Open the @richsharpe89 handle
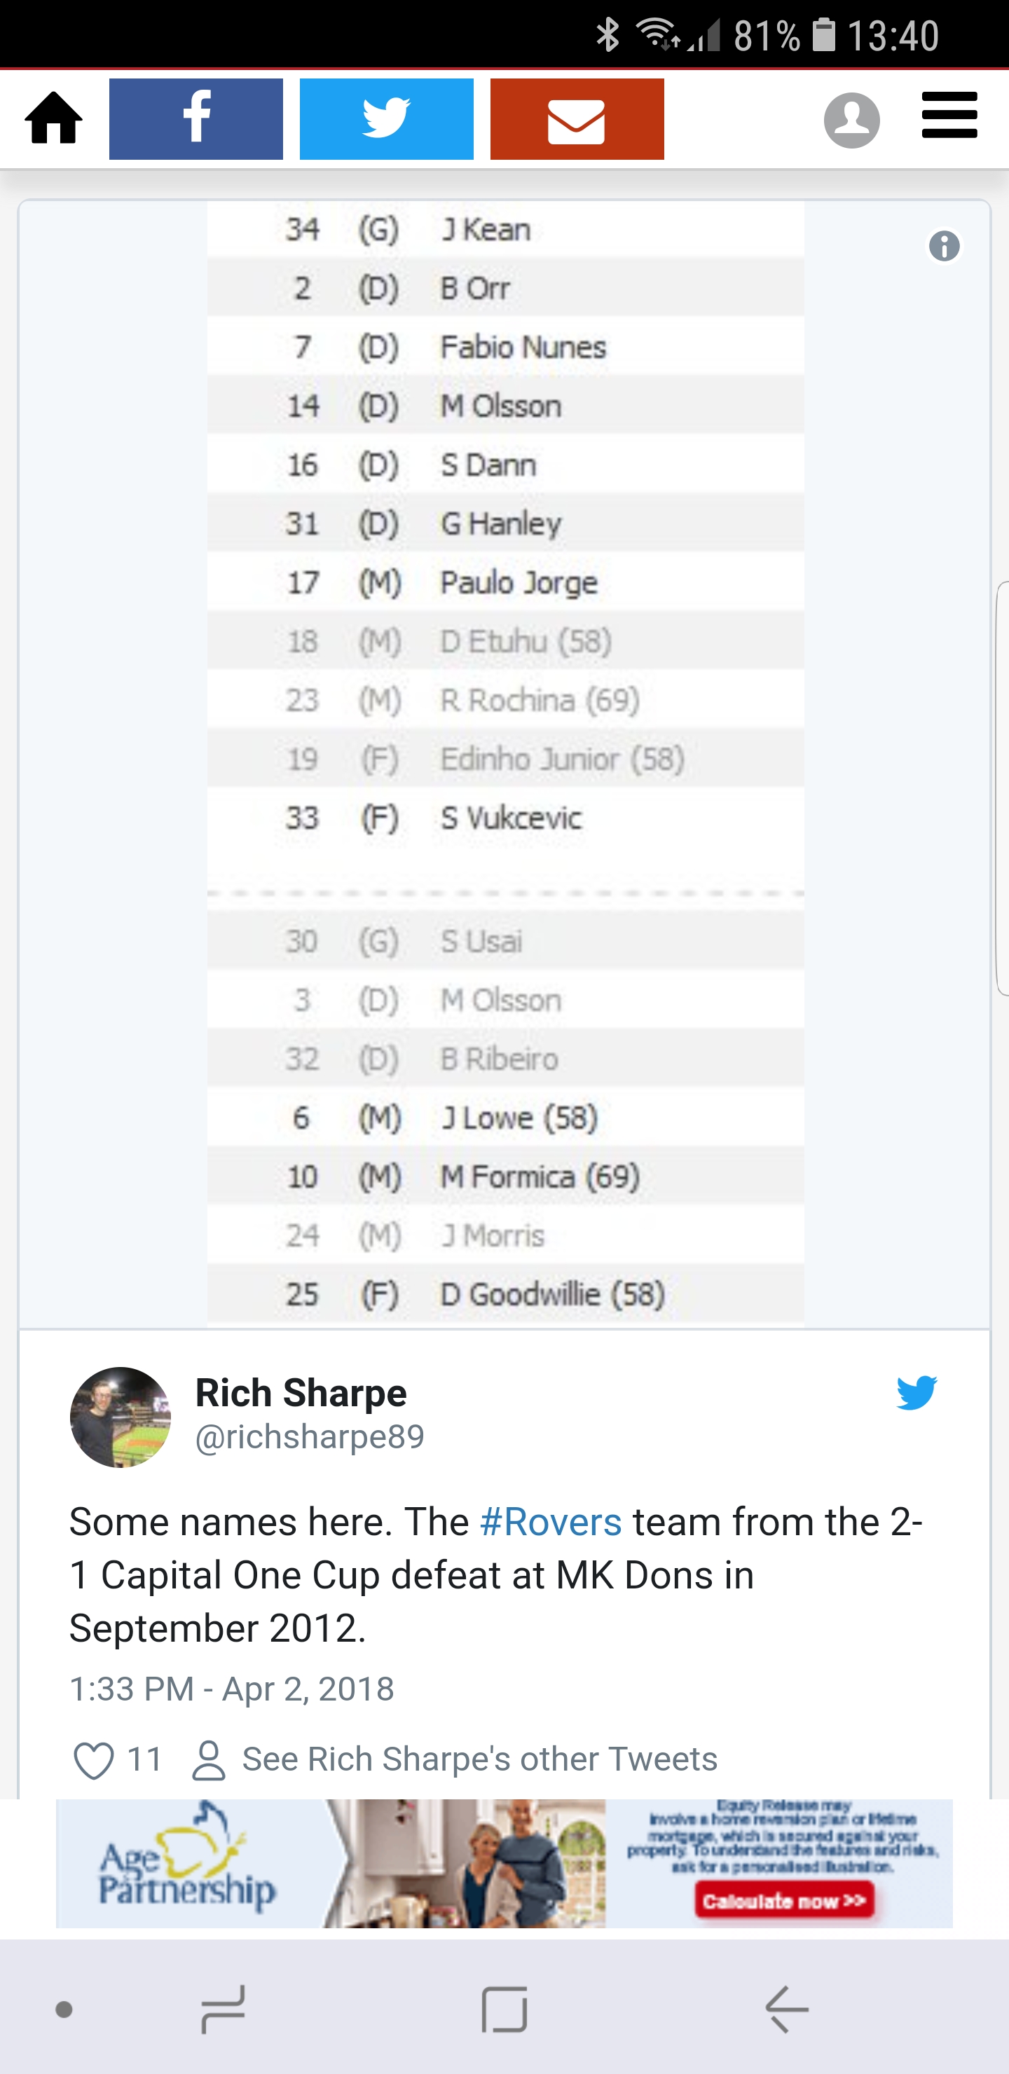 click(310, 1437)
